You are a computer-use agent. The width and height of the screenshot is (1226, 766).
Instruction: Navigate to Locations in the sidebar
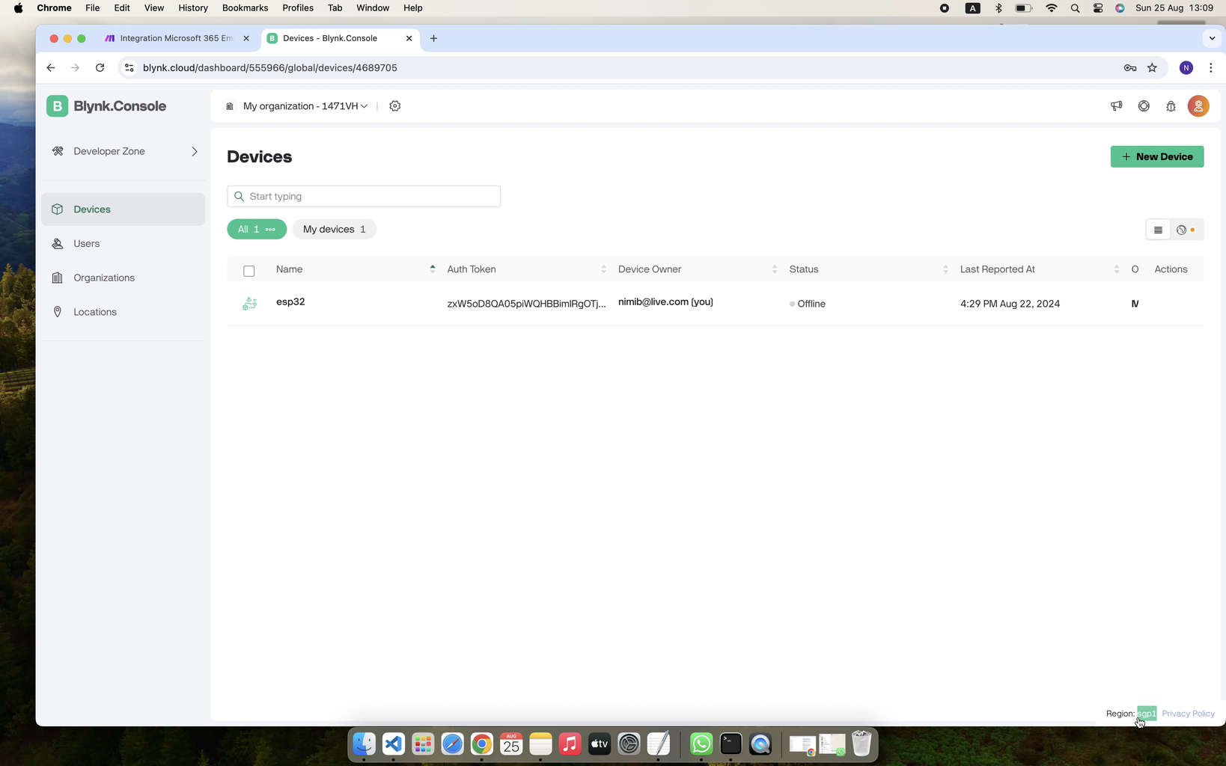pyautogui.click(x=123, y=312)
